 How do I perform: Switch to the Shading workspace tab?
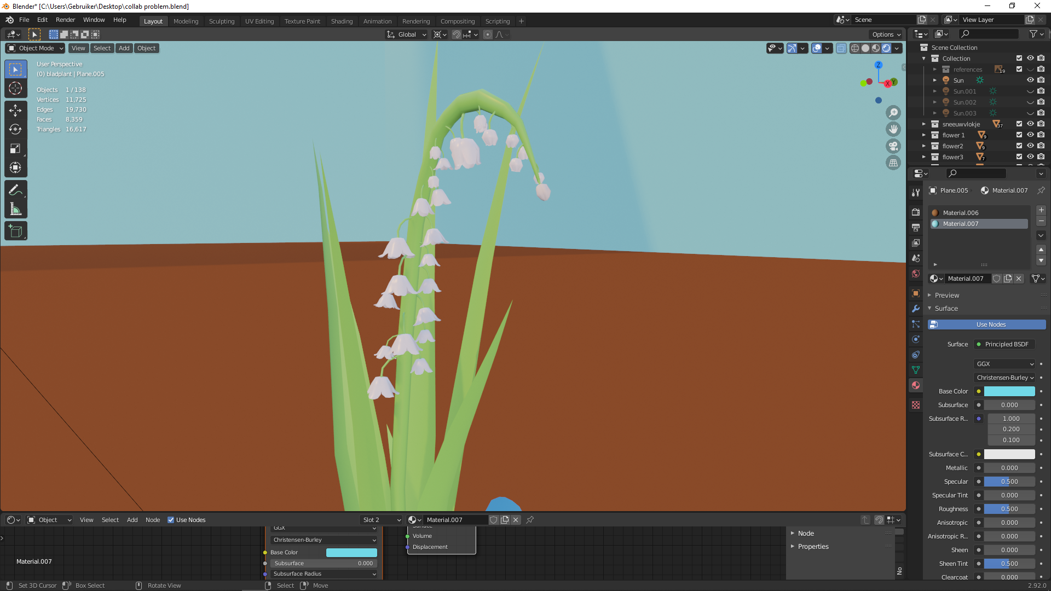pyautogui.click(x=342, y=21)
